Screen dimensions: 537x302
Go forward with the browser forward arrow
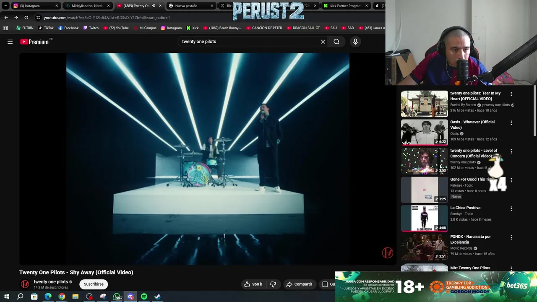click(x=16, y=18)
